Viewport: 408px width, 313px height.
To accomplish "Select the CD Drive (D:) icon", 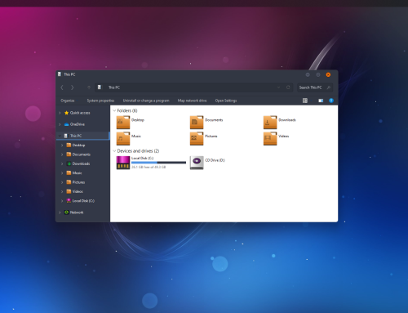I will (x=197, y=163).
